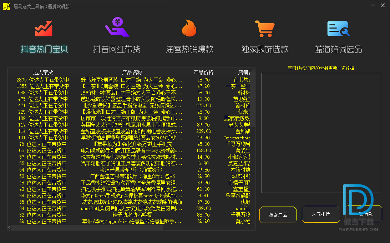Click the horizontal scrollbar right arrow
390x243 pixels.
pos(248,227)
